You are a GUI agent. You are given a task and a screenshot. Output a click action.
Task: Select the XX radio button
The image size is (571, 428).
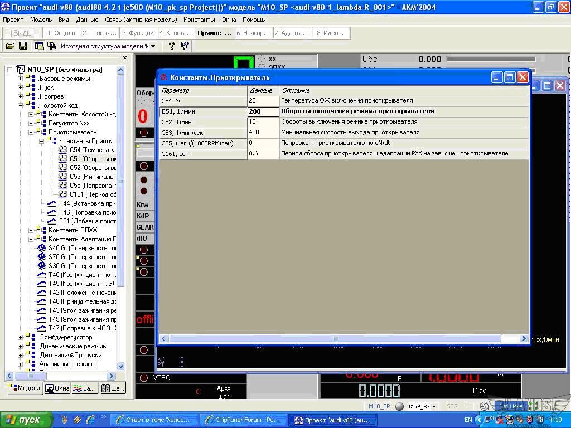coord(262,59)
